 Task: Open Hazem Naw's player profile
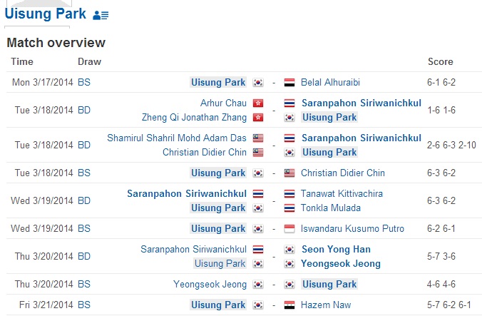click(x=326, y=305)
